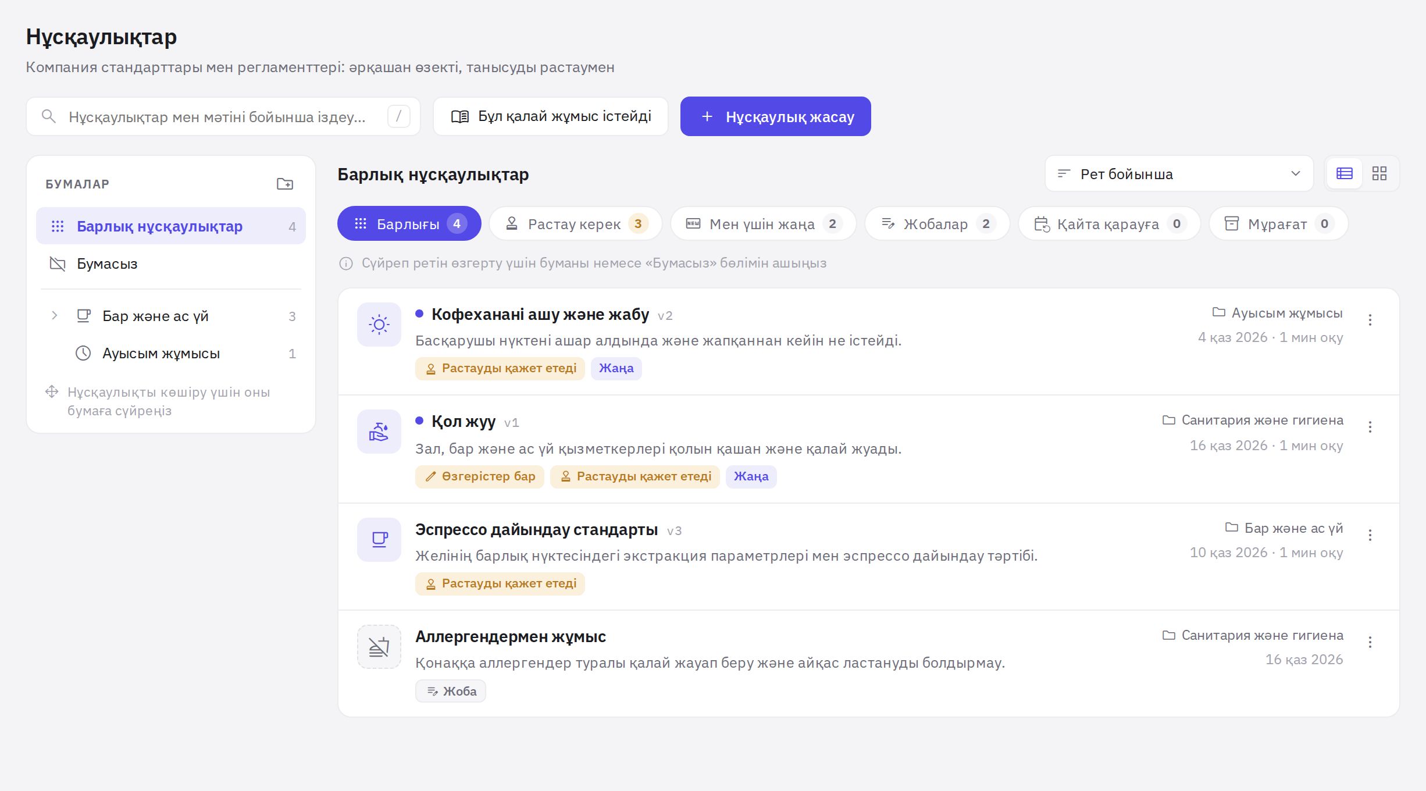Open Эспрессо дайындау стандарты instruction
Viewport: 1426px width, 791px height.
pos(536,529)
